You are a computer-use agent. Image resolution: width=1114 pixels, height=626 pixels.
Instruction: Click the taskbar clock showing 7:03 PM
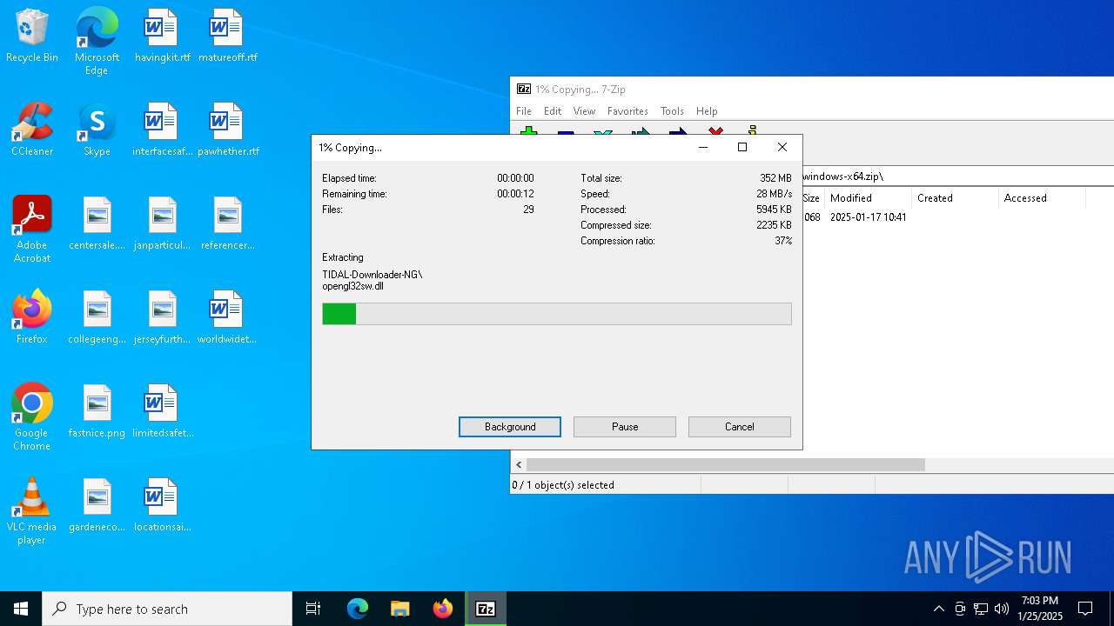1040,609
